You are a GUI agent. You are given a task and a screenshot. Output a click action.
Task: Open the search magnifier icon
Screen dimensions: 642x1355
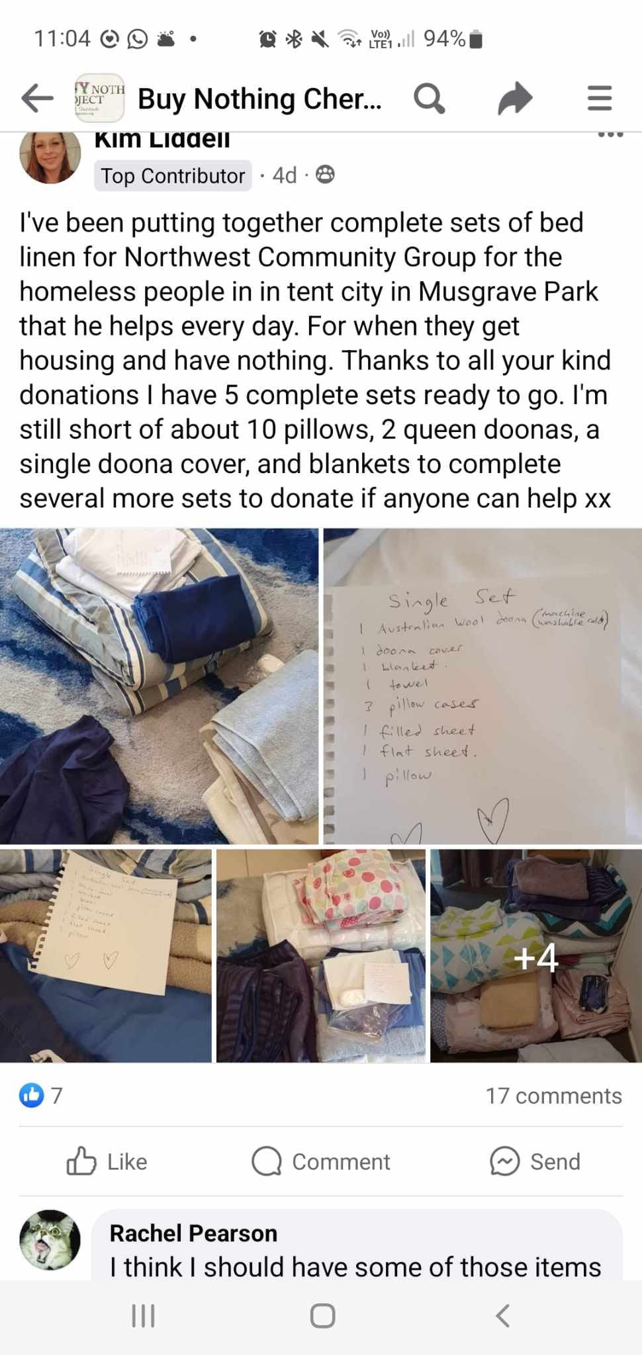429,99
